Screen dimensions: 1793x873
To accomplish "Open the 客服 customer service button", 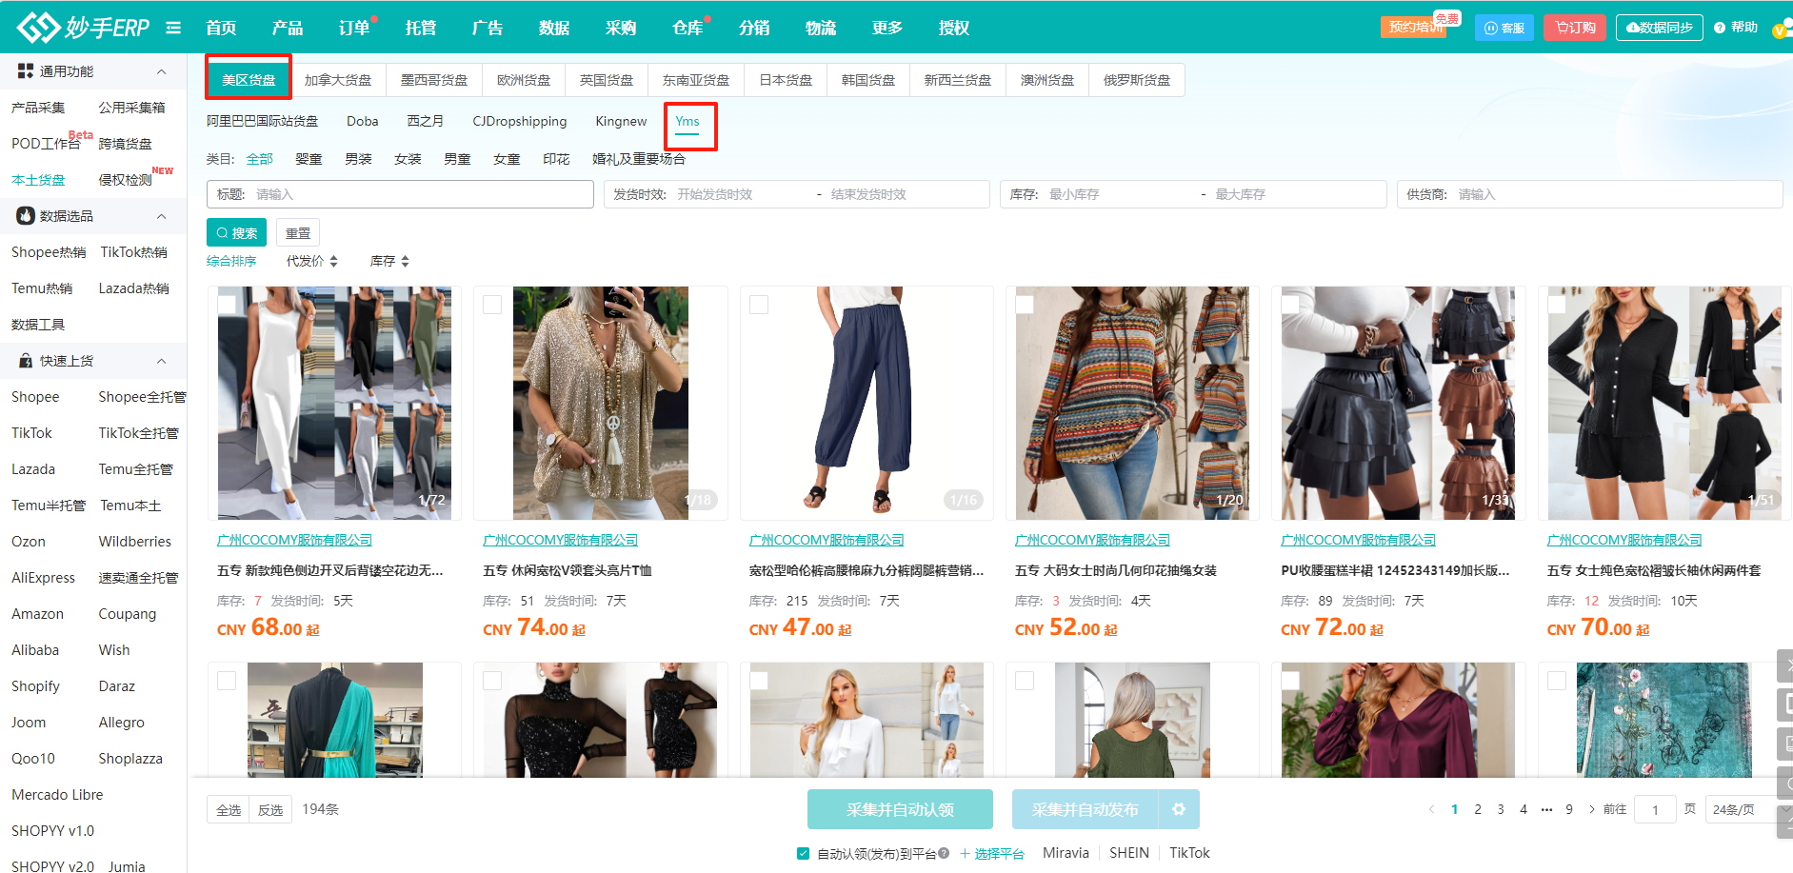I will click(1504, 28).
